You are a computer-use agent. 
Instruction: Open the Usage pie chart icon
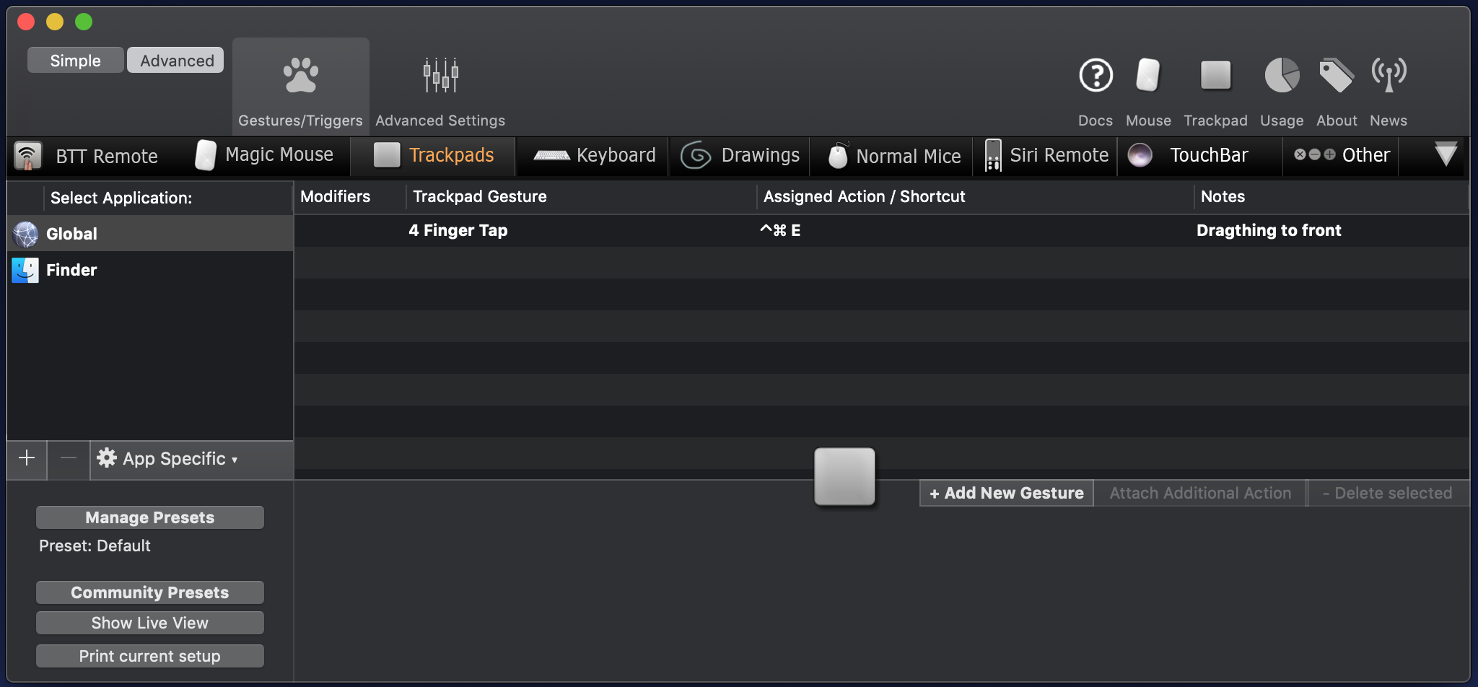point(1282,75)
